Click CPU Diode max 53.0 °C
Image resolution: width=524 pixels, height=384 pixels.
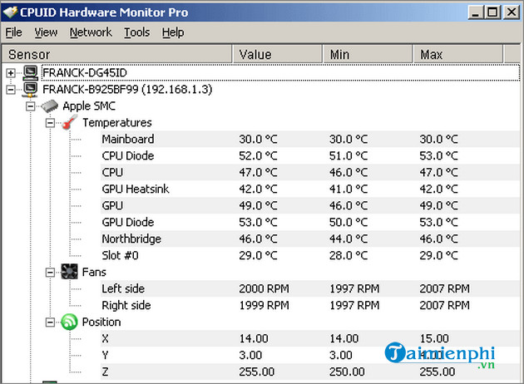tap(439, 155)
